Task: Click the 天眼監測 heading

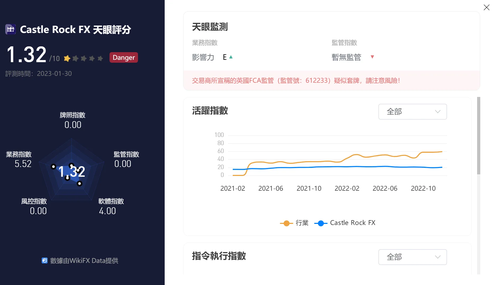Action: tap(210, 27)
